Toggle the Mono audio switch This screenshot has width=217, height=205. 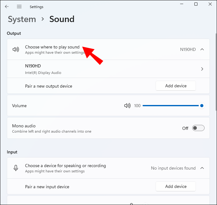[198, 128]
